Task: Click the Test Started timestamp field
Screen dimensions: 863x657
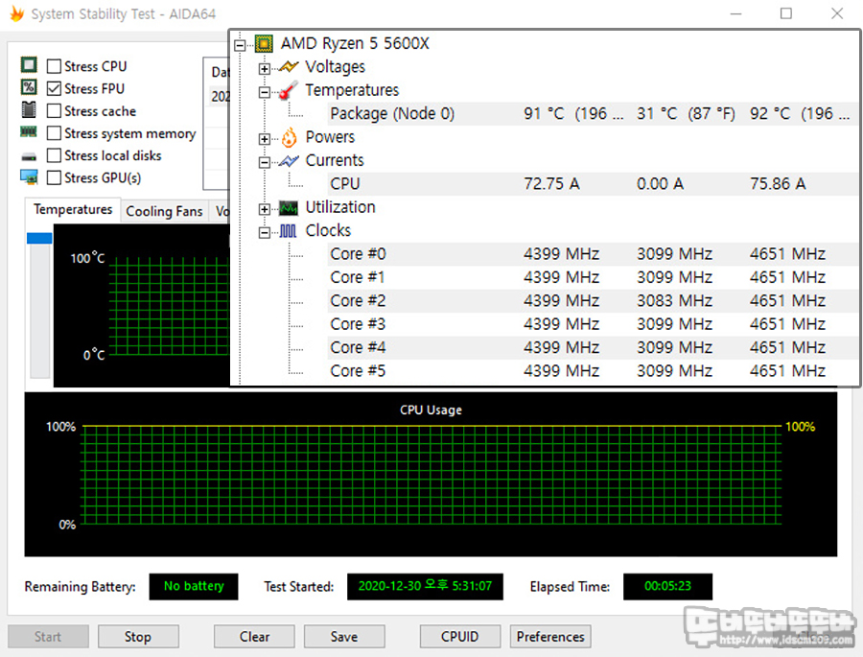Action: pos(425,586)
